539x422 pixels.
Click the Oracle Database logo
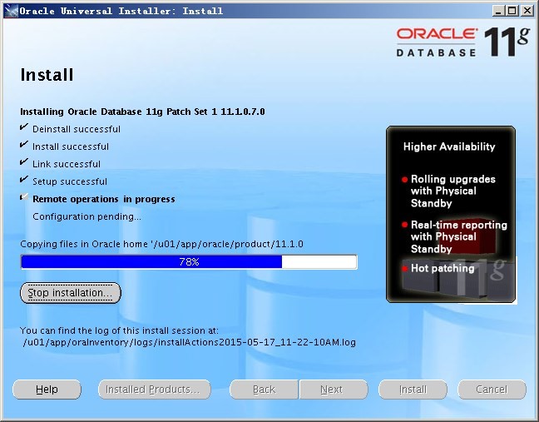pos(437,42)
